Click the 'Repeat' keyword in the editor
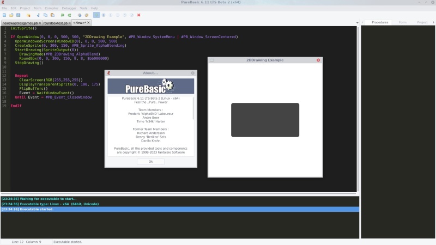 pyautogui.click(x=21, y=76)
